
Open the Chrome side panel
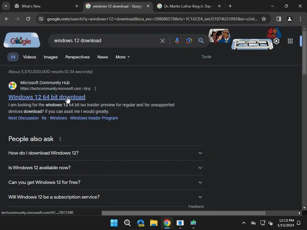tap(279, 19)
